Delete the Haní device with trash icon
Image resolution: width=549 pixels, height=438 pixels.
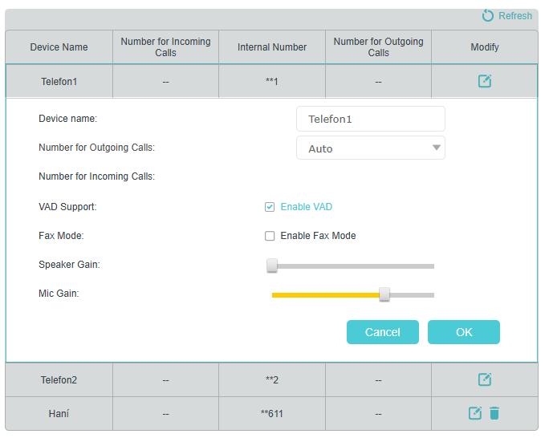pos(494,413)
